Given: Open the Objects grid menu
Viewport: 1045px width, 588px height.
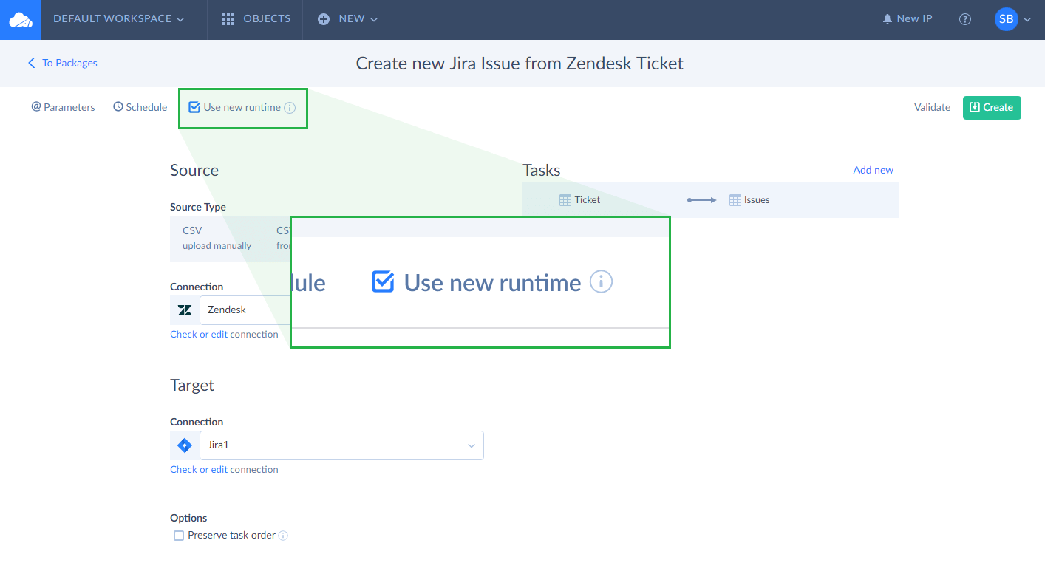Looking at the screenshot, I should pyautogui.click(x=256, y=19).
